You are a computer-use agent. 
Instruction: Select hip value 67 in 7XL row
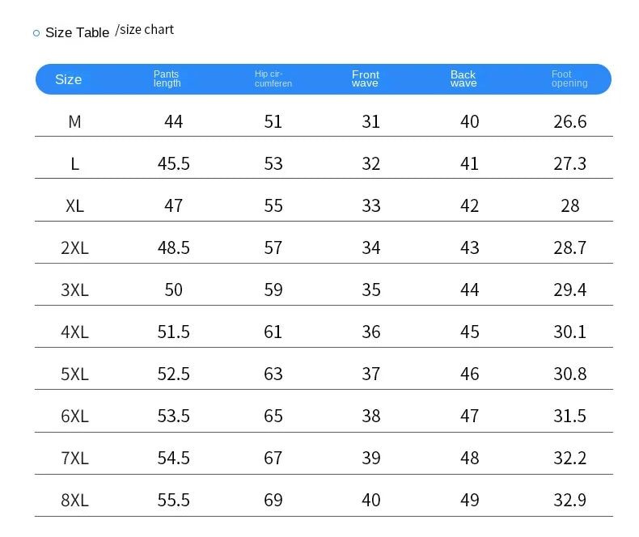[273, 458]
